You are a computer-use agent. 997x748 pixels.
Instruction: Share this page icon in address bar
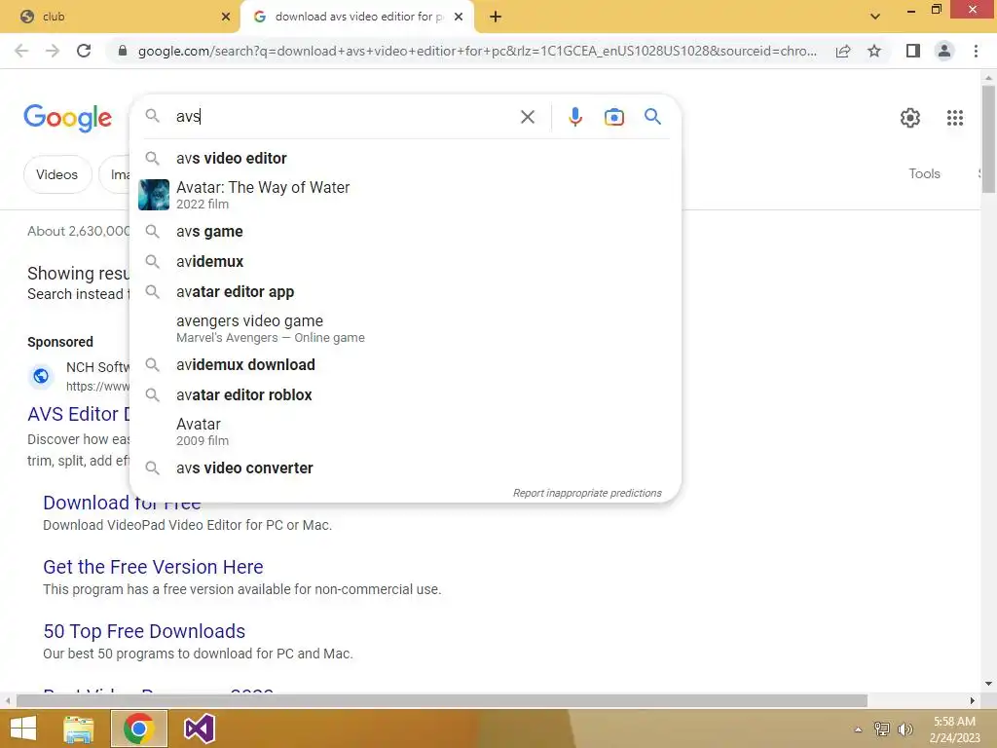(x=843, y=51)
